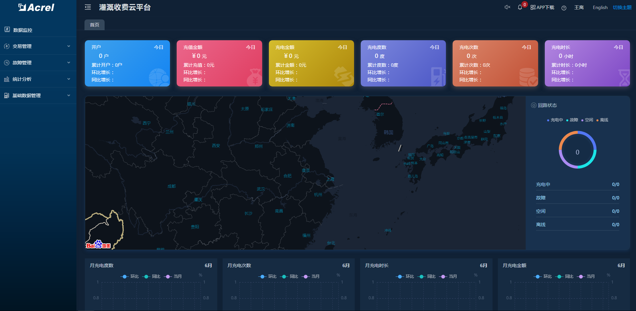Click the database check icon on 充电次数 card
This screenshot has height=311, width=636.
[528, 77]
